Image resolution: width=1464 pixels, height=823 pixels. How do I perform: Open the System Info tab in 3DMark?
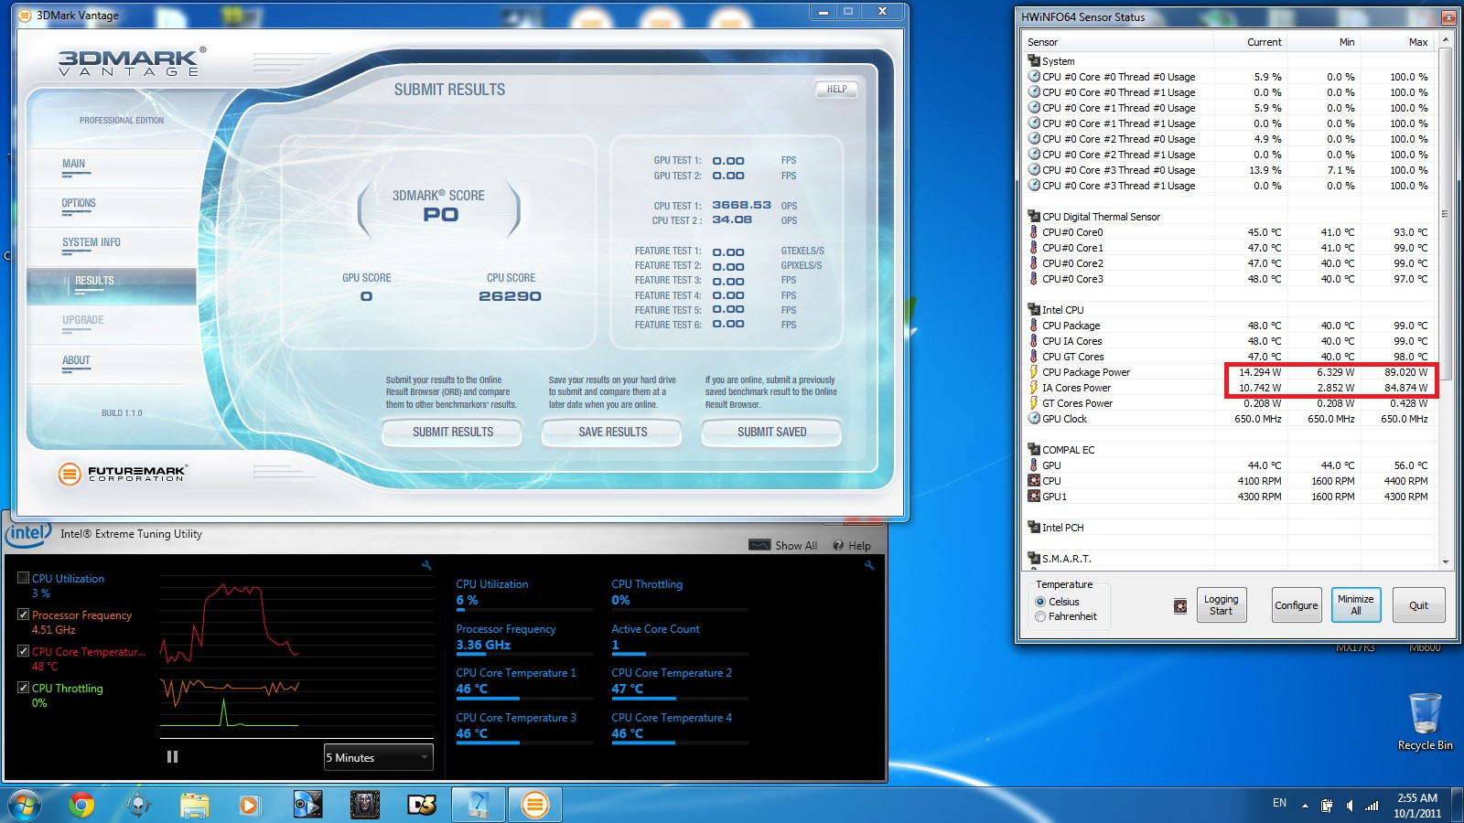91,242
